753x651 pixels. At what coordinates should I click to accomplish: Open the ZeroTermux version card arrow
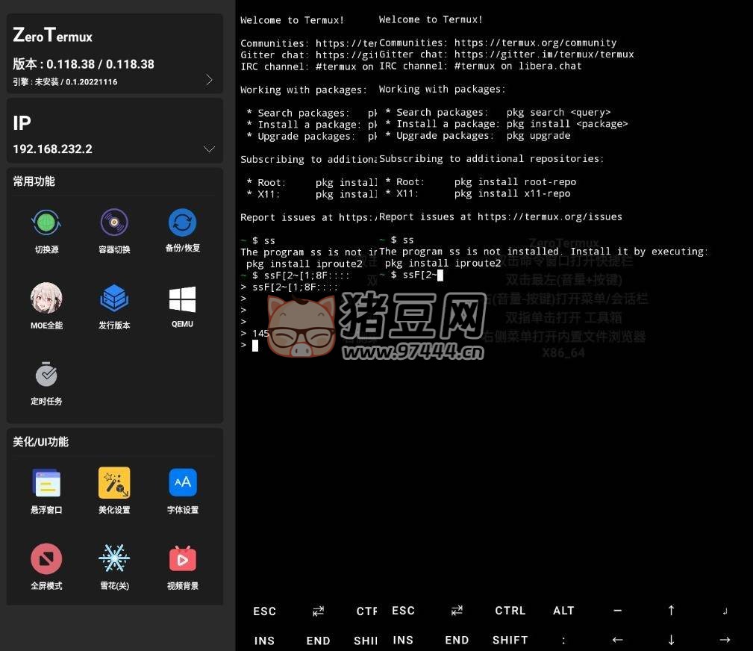point(209,80)
